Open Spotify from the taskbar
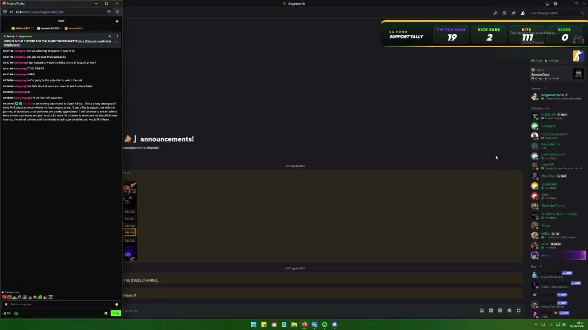 point(324,324)
